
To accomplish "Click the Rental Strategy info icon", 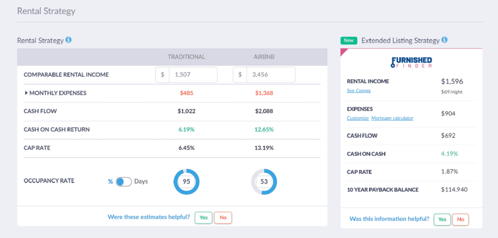I will click(x=69, y=40).
